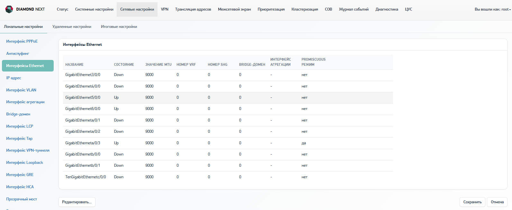Screen dimensions: 512x210
Task: Select row GigabitEthernet6/0/0
Action: point(228,109)
